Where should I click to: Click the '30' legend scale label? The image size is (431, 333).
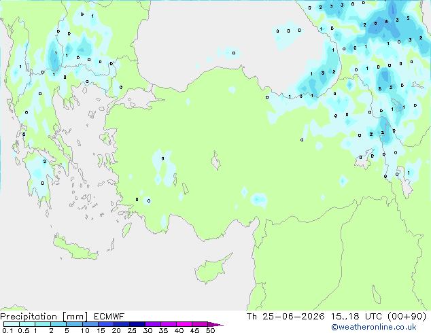[148, 330]
